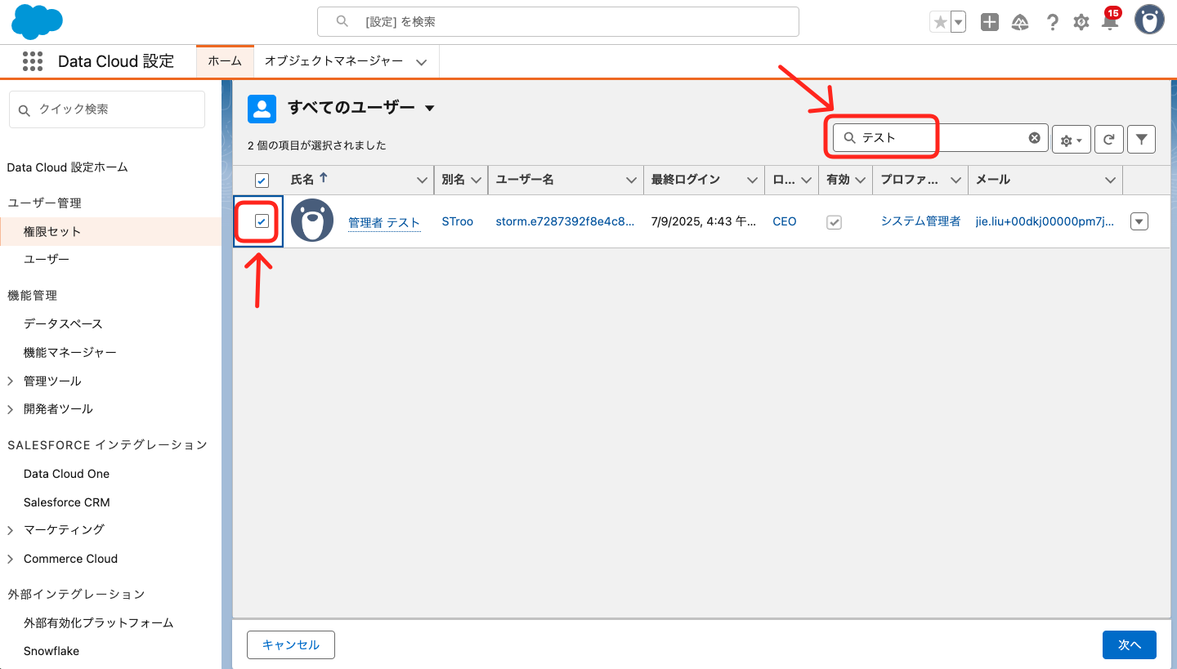This screenshot has width=1177, height=669.
Task: Open 最終ログイン column menu chevron
Action: [752, 180]
